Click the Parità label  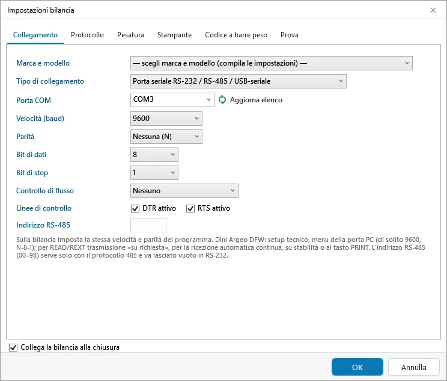click(x=25, y=137)
